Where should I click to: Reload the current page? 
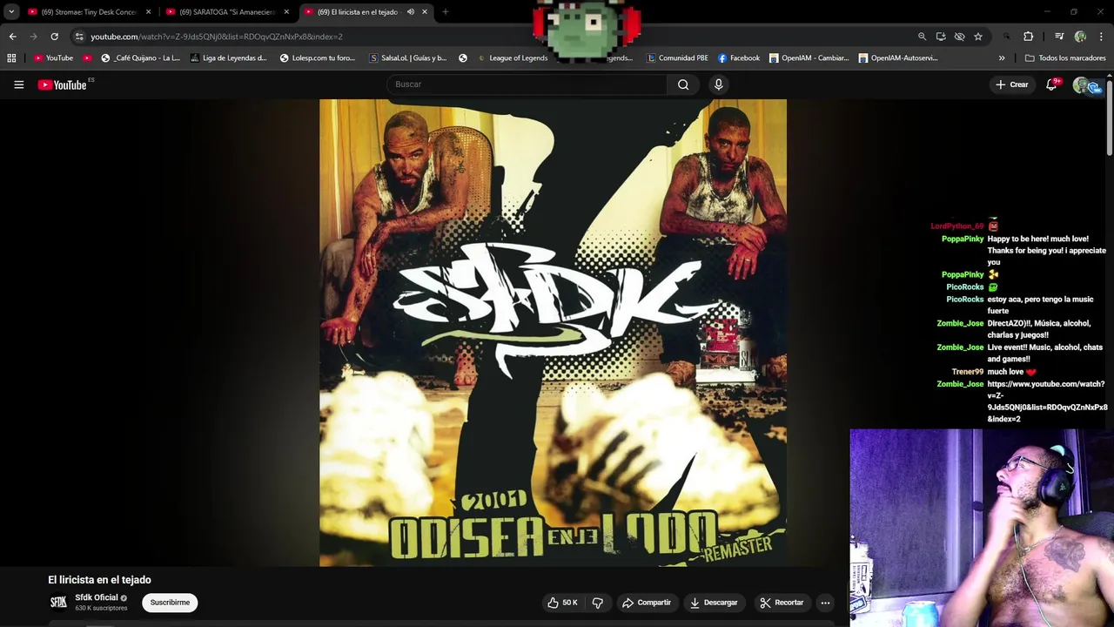54,37
